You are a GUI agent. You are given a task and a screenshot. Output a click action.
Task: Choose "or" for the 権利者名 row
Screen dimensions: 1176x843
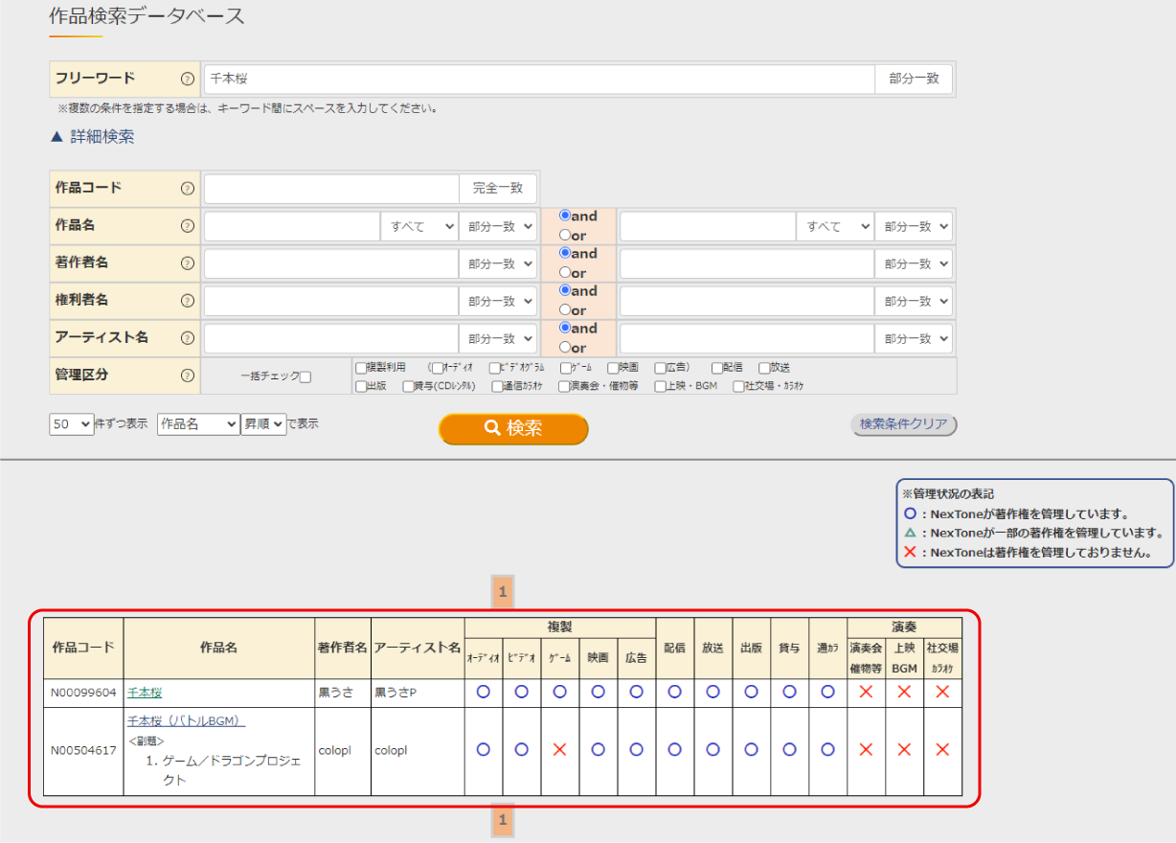coord(565,310)
